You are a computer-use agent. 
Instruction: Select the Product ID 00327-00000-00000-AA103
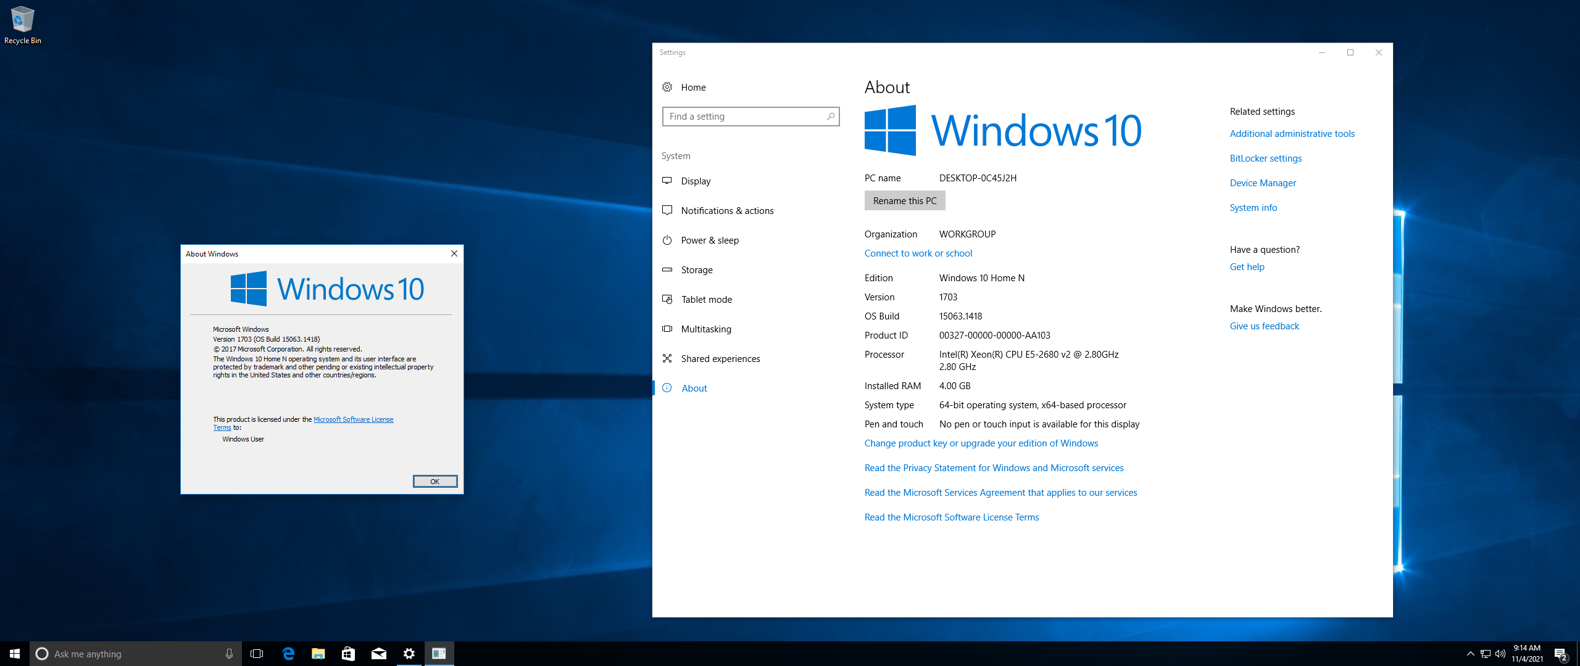click(994, 335)
